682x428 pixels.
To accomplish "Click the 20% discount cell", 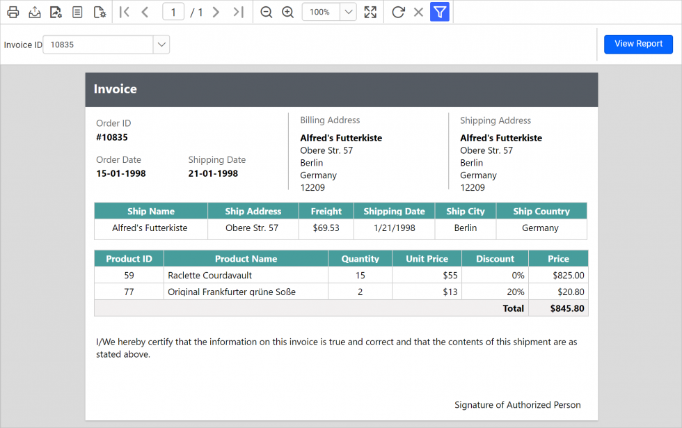I will [x=495, y=292].
